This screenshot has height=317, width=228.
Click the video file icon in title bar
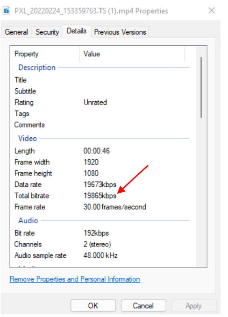coord(6,10)
